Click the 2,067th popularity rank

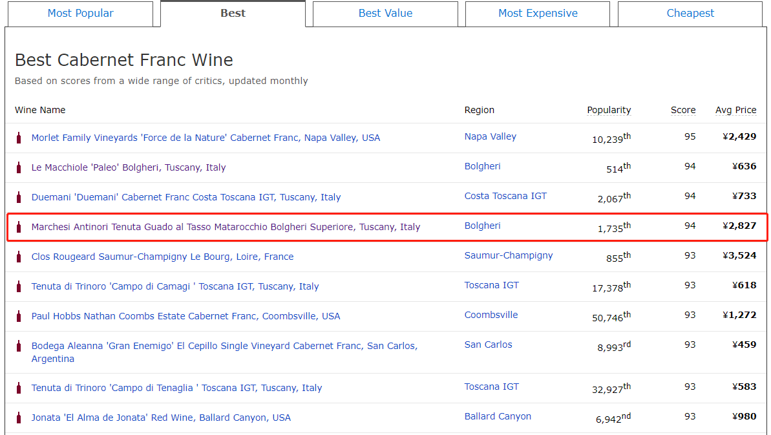pos(614,198)
